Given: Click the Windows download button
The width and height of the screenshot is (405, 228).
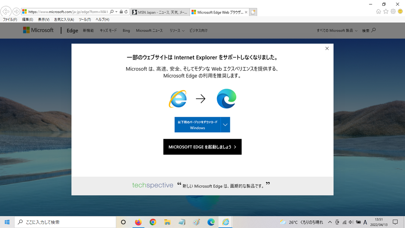Looking at the screenshot, I should tap(197, 125).
